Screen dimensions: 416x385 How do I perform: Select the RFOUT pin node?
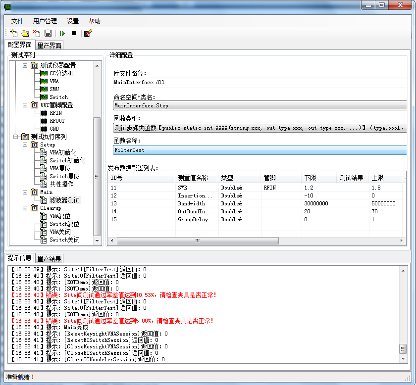point(57,121)
